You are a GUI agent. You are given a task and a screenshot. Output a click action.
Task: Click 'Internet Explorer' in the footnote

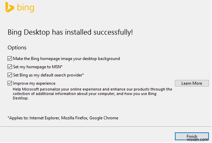[x=44, y=118]
